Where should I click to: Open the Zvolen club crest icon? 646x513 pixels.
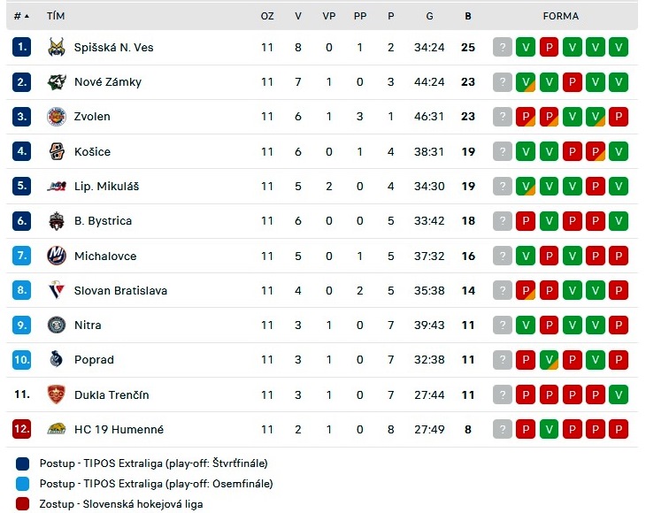click(57, 117)
